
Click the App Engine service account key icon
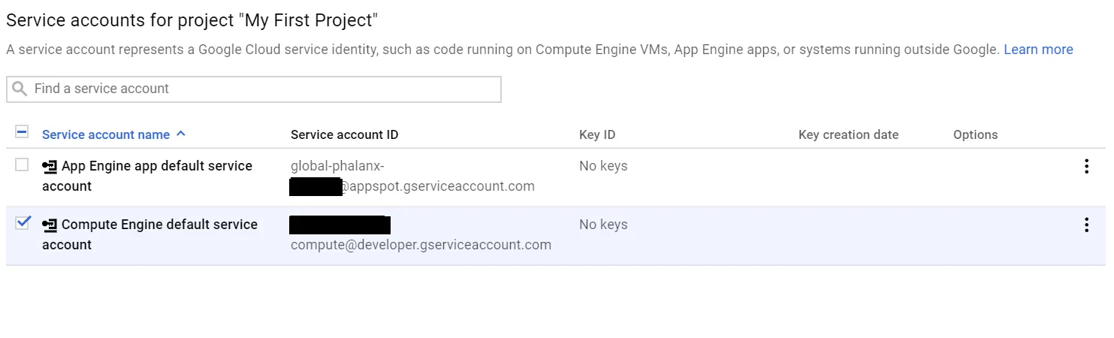point(50,166)
